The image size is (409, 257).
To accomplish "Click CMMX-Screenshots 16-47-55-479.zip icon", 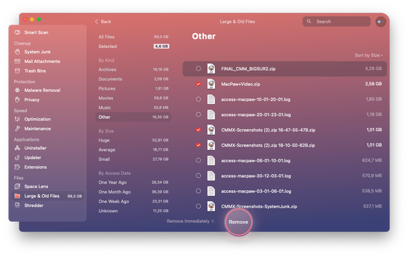I will (x=211, y=130).
